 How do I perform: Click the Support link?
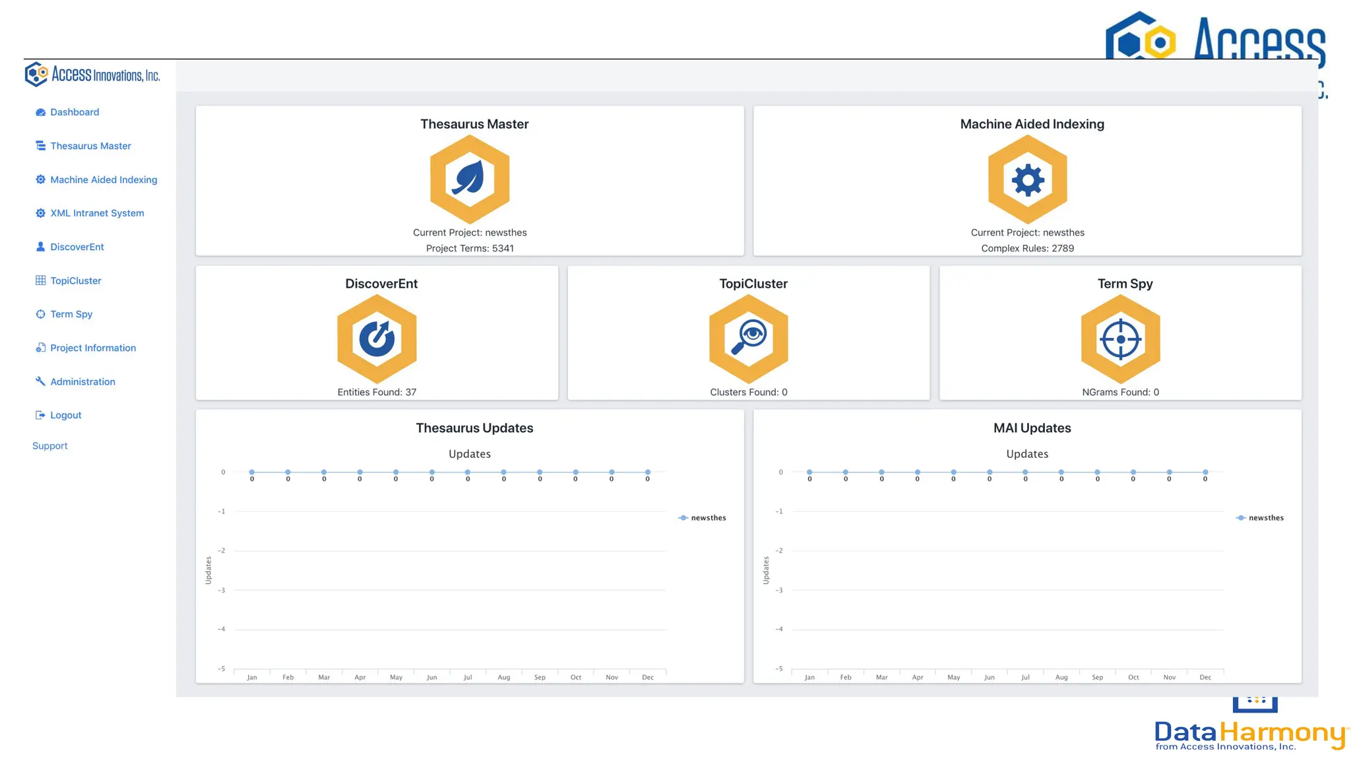[x=50, y=446]
